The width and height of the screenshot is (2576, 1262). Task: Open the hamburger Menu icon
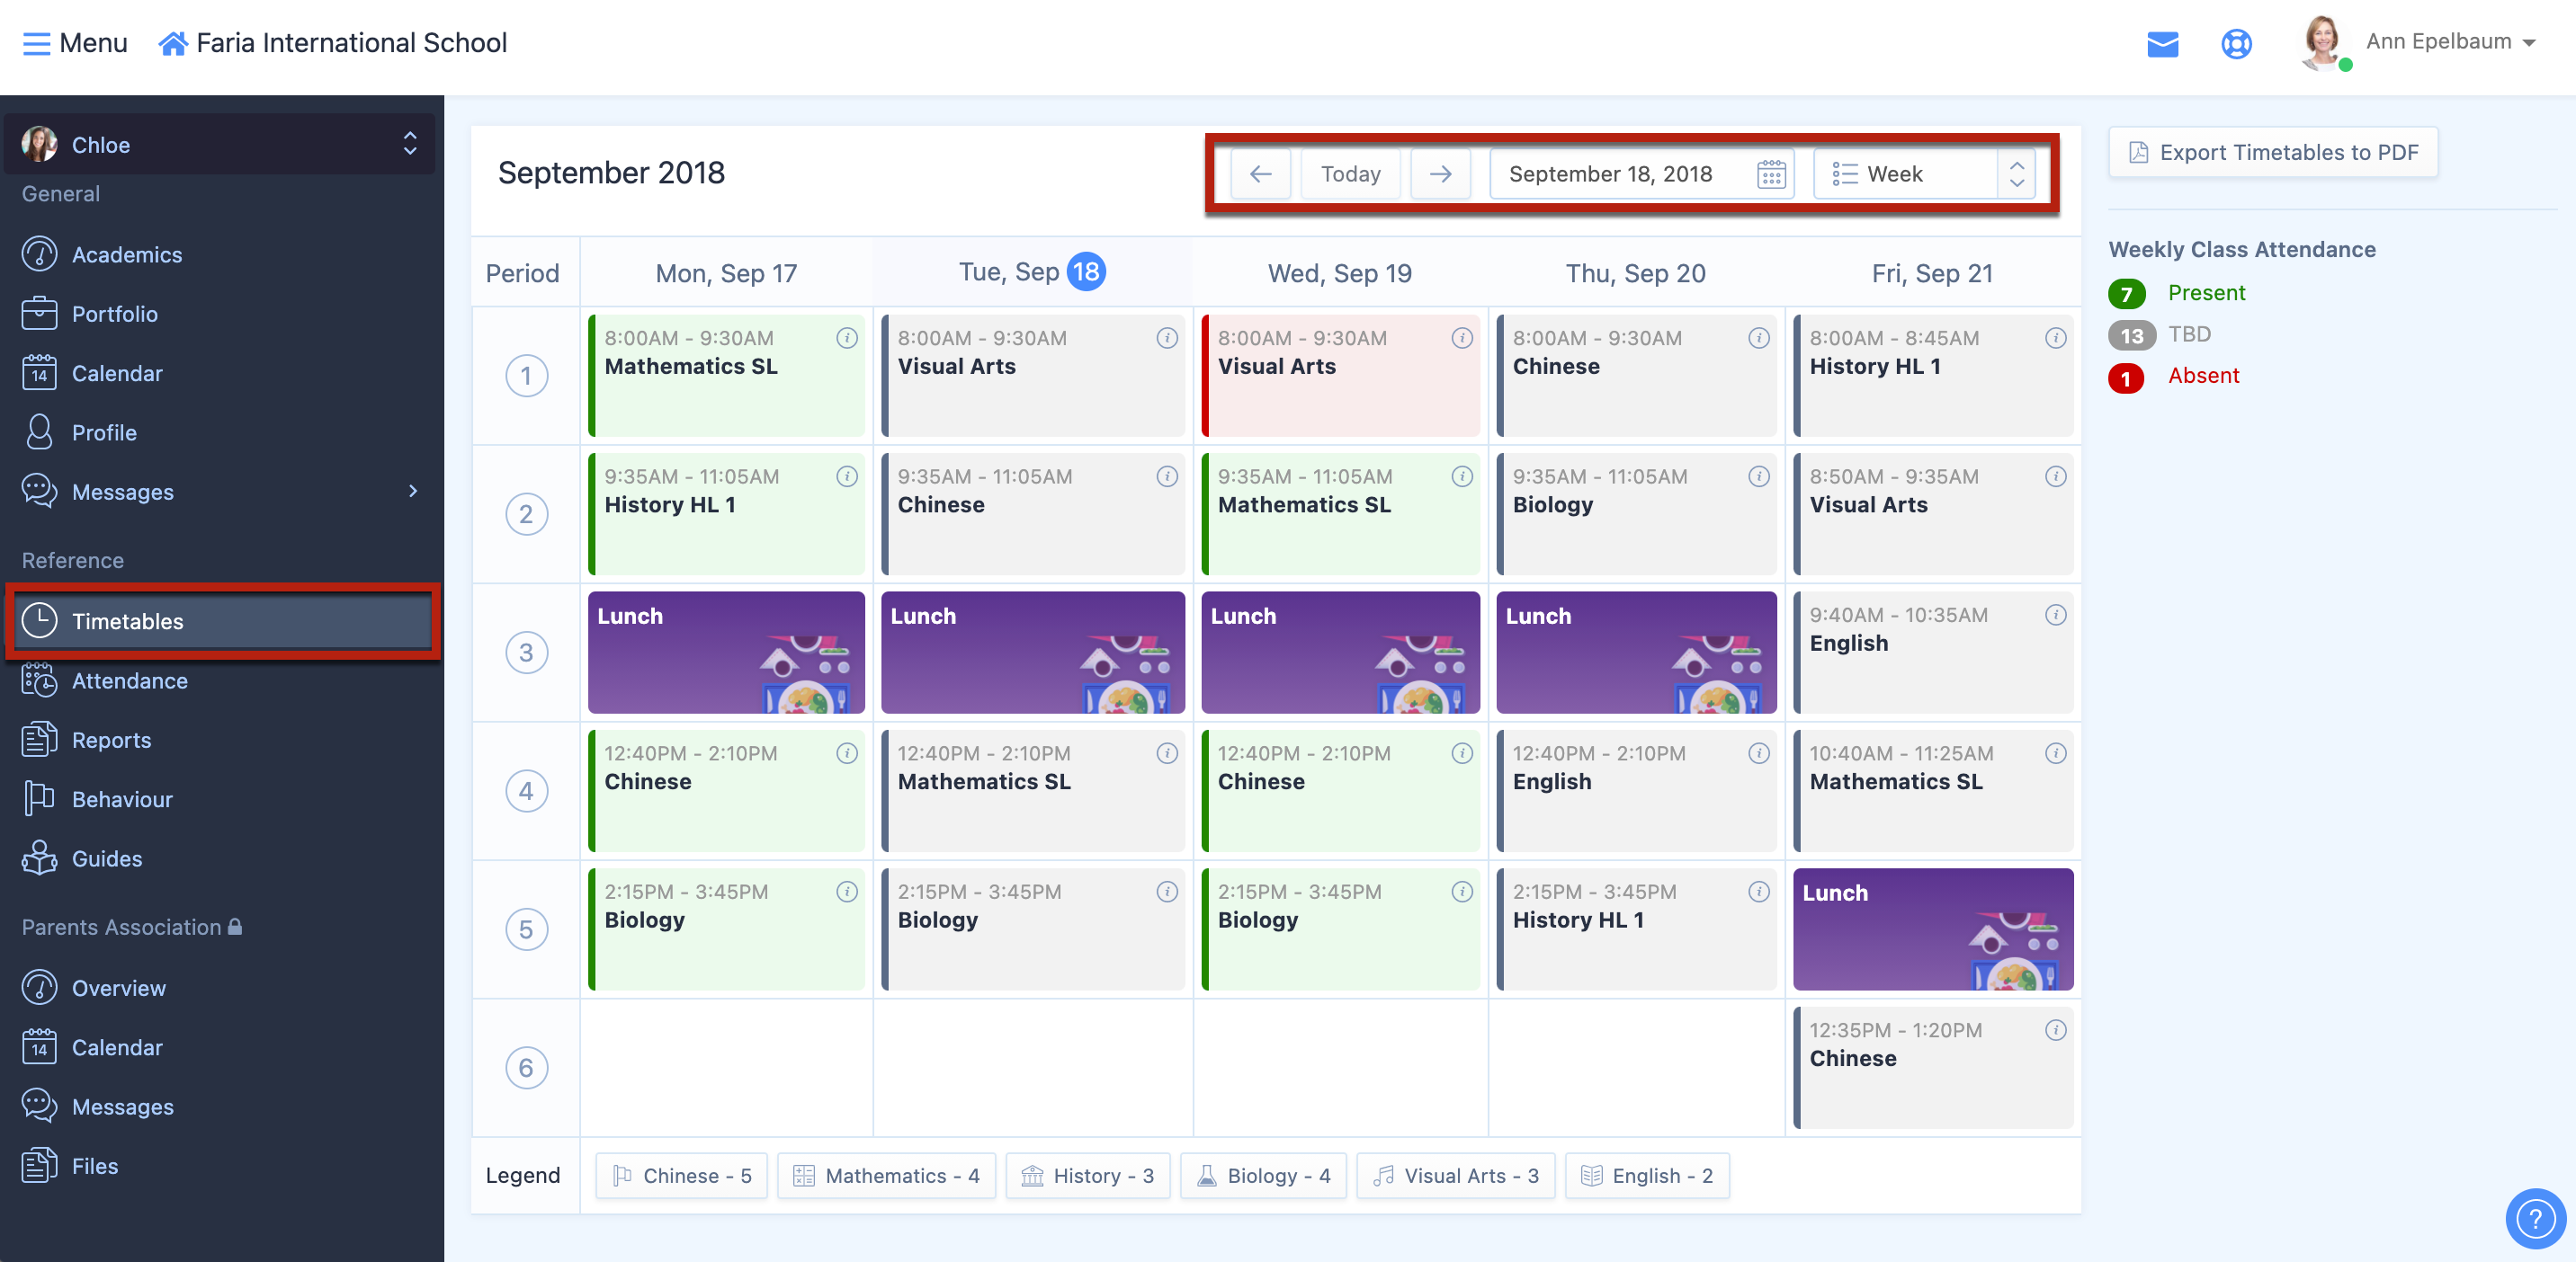36,43
